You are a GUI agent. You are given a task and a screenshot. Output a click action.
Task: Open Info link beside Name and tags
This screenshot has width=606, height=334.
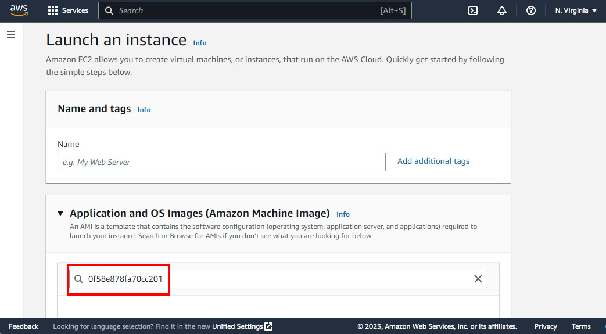pos(144,110)
